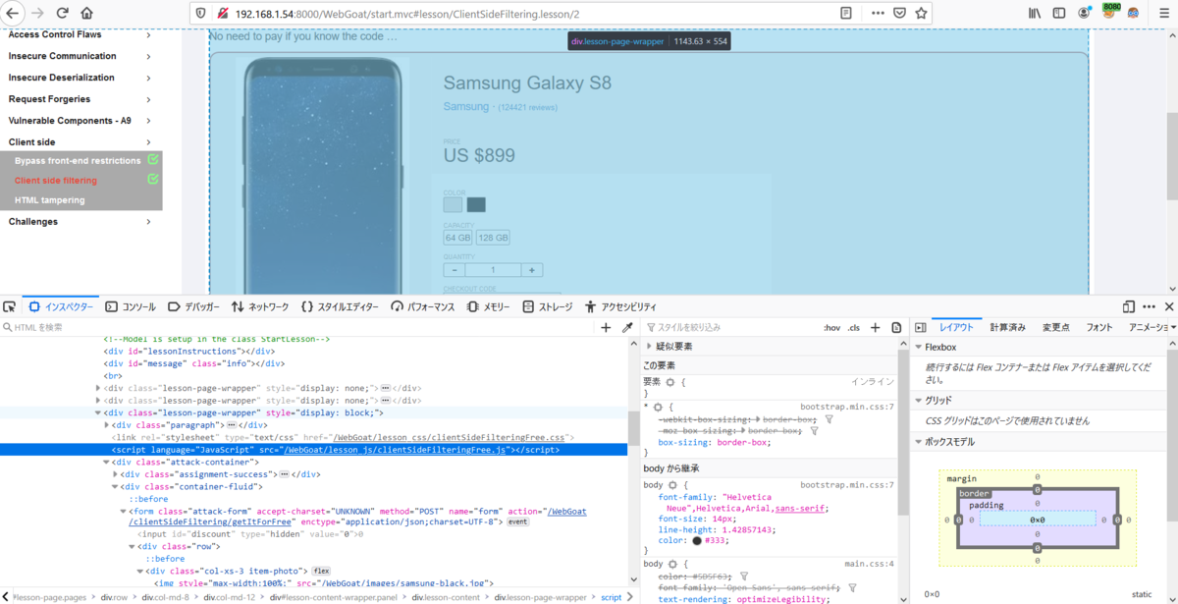This screenshot has width=1178, height=604.
Task: Open the ストレージ tab
Action: point(548,306)
